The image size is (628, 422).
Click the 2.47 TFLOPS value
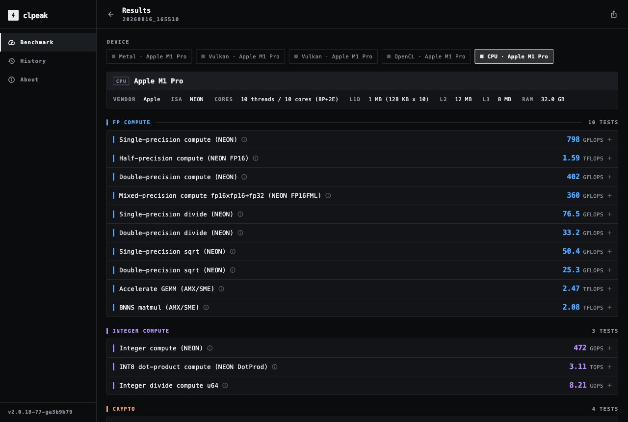pos(583,289)
